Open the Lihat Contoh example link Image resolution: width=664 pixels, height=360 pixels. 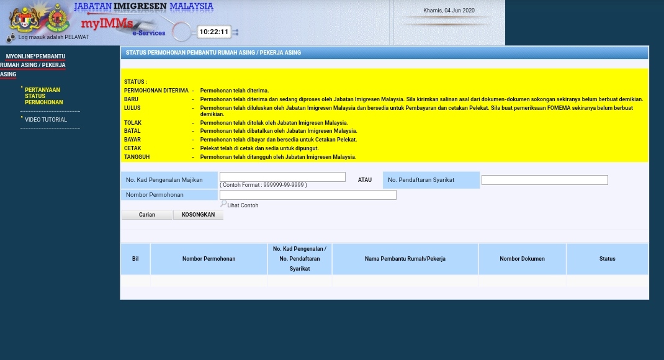pyautogui.click(x=243, y=205)
